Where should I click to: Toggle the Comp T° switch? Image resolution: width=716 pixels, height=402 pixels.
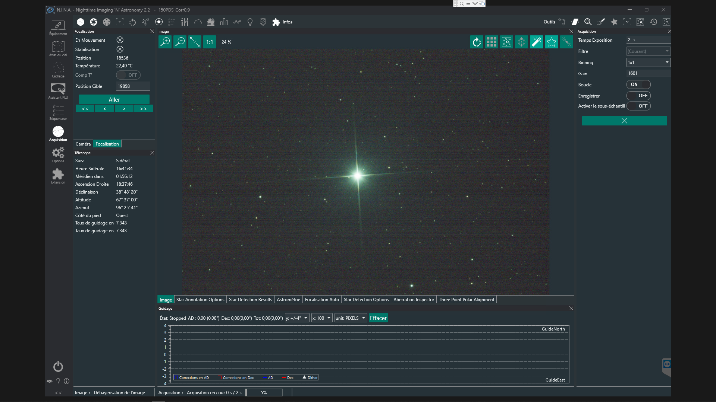128,75
